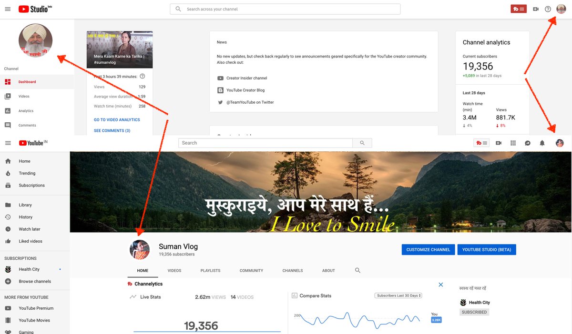The width and height of the screenshot is (572, 334).
Task: Open the TubeBuddy menu in YouTube header
Action: click(481, 143)
